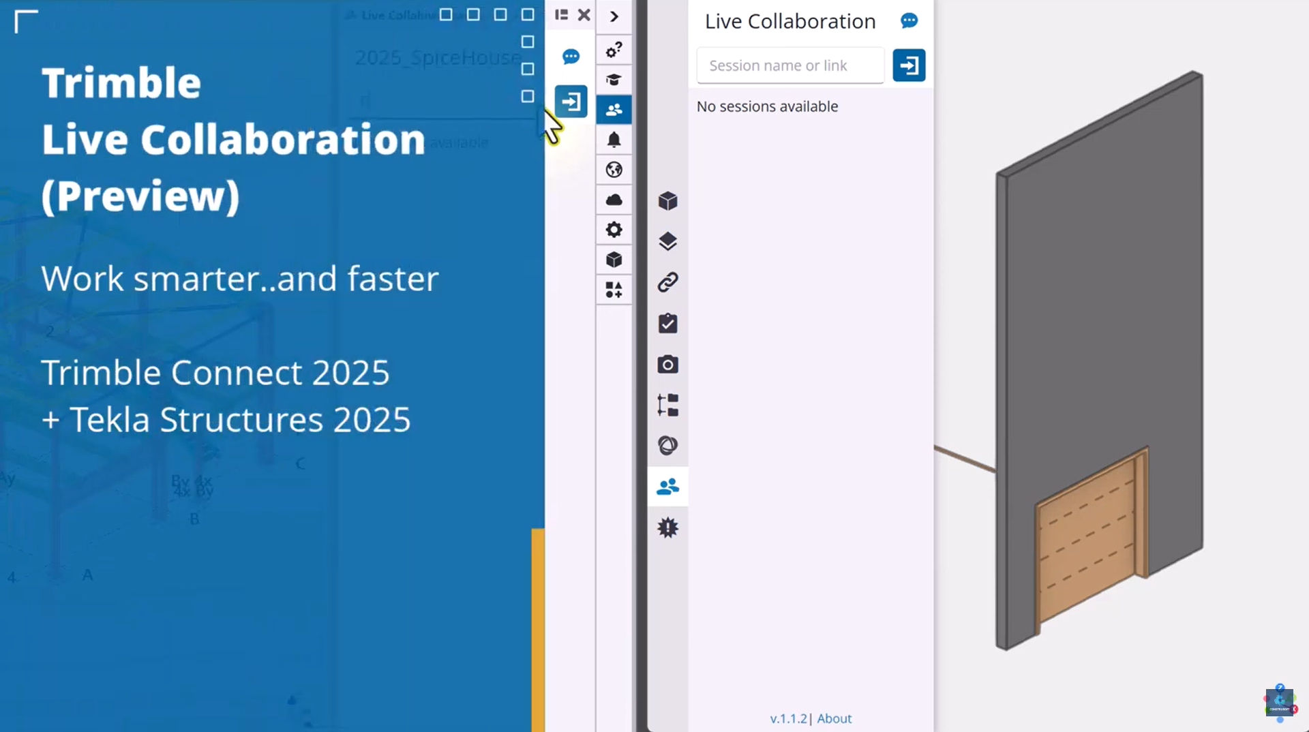
Task: Open the gear with question mark help icon
Action: click(x=614, y=50)
